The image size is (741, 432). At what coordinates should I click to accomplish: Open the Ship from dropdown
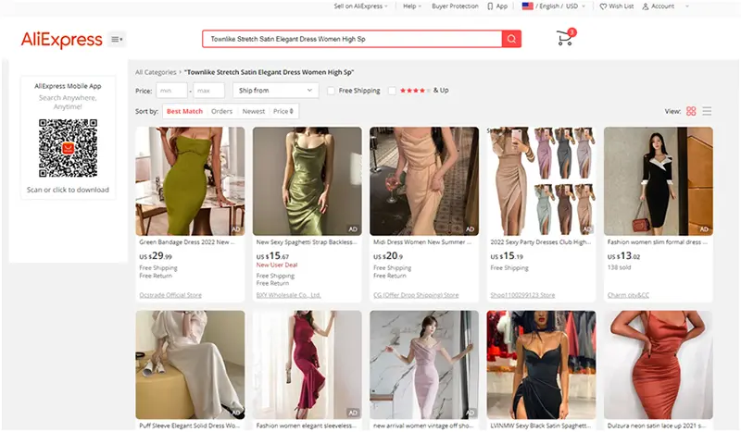275,90
